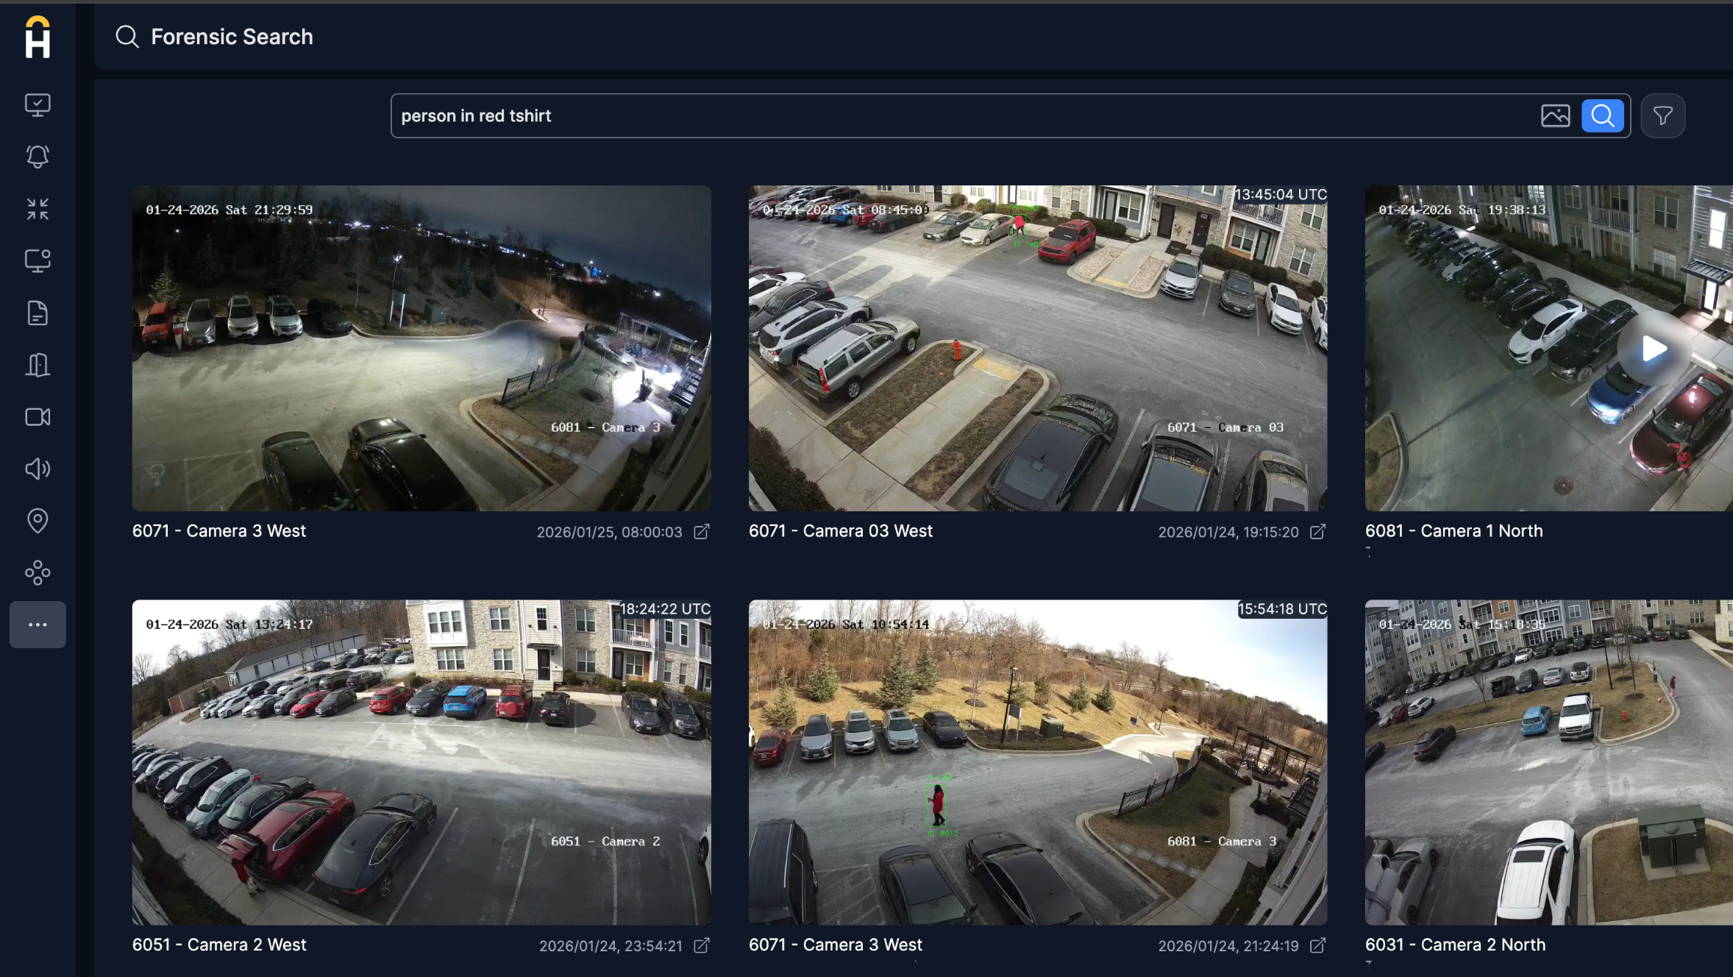Click the alarm bell sidebar icon
This screenshot has width=1733, height=977.
[x=38, y=157]
